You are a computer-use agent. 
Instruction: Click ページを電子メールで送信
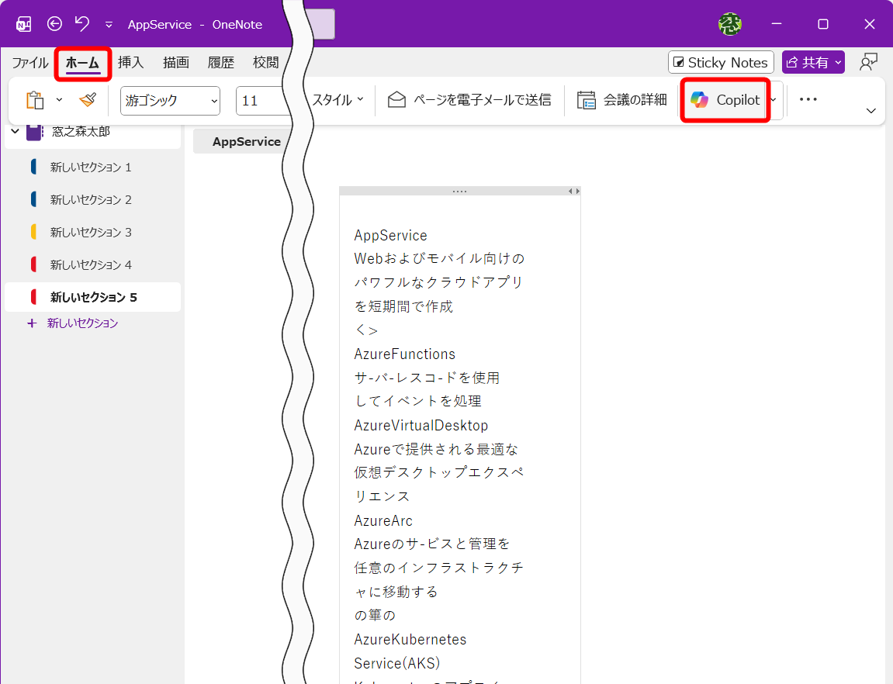(469, 100)
